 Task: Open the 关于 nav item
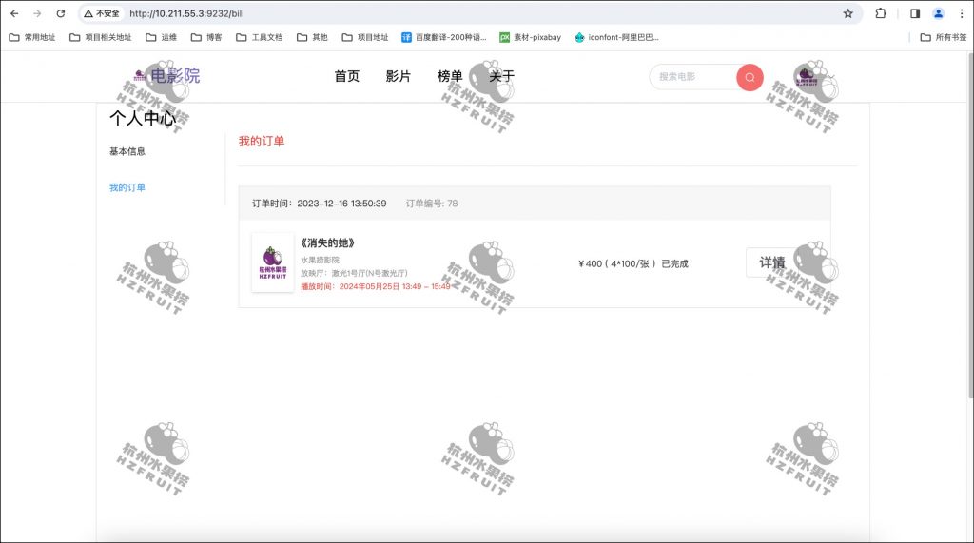(501, 76)
